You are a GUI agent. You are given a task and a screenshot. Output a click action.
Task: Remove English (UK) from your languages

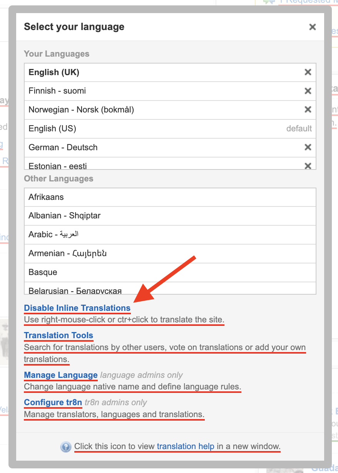pyautogui.click(x=308, y=72)
